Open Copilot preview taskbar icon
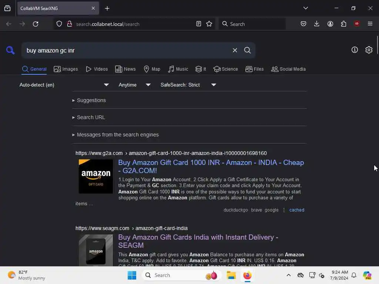This screenshot has width=379, height=284. (368, 275)
